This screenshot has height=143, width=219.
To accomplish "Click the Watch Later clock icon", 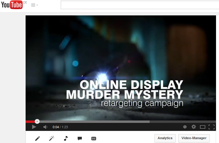I will pyautogui.click(x=185, y=127).
